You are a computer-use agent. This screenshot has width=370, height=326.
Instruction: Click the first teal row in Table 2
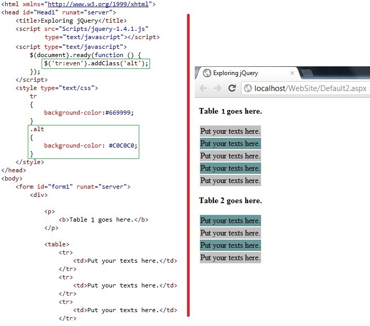230,221
